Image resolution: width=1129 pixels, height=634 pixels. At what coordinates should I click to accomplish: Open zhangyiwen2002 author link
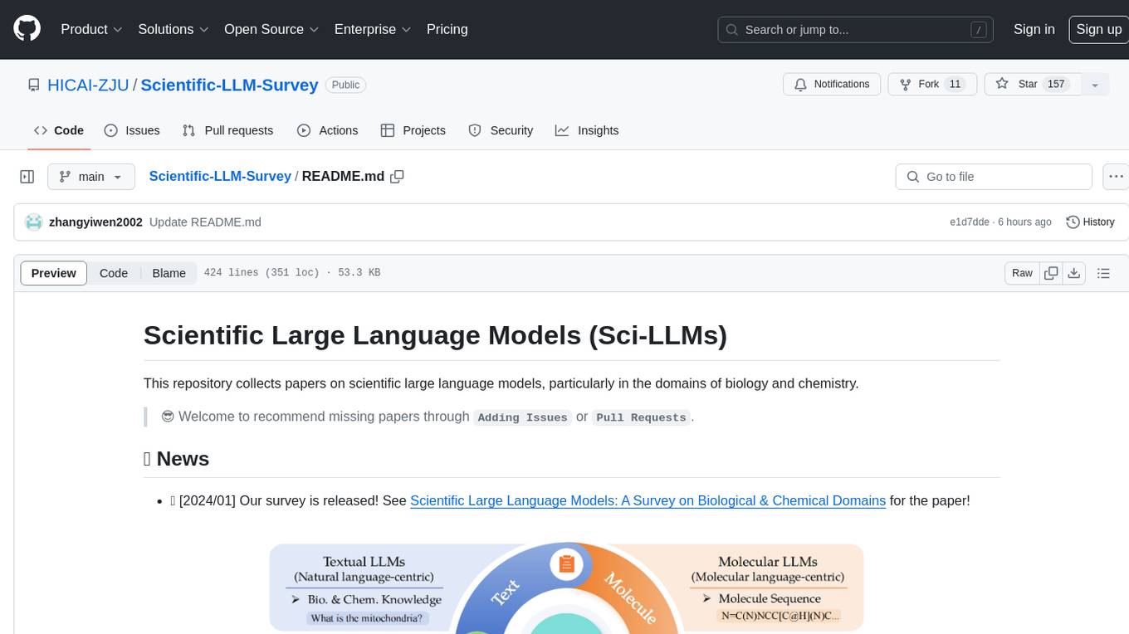pos(95,222)
